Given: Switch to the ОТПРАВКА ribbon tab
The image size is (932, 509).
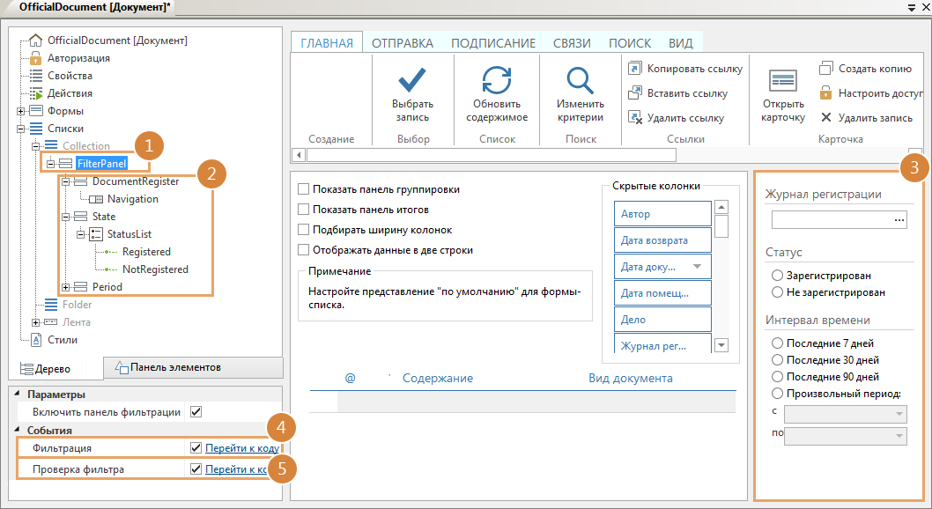Looking at the screenshot, I should click(402, 43).
